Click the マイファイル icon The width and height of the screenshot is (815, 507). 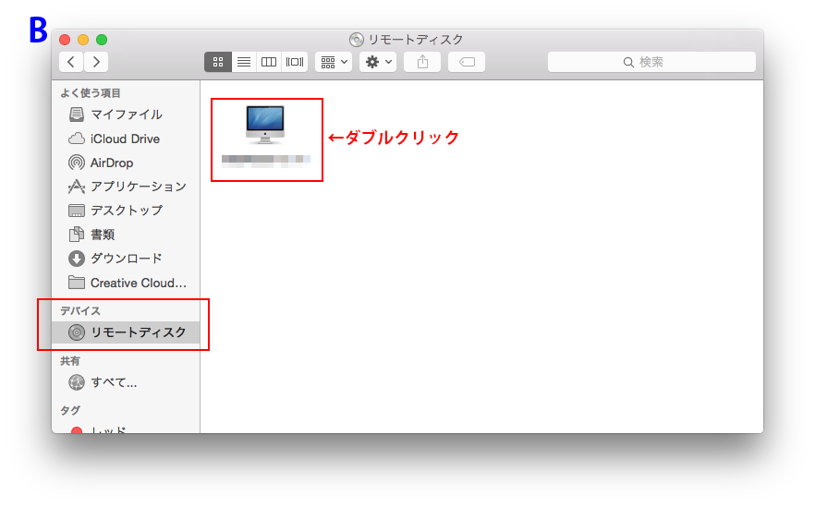point(77,115)
